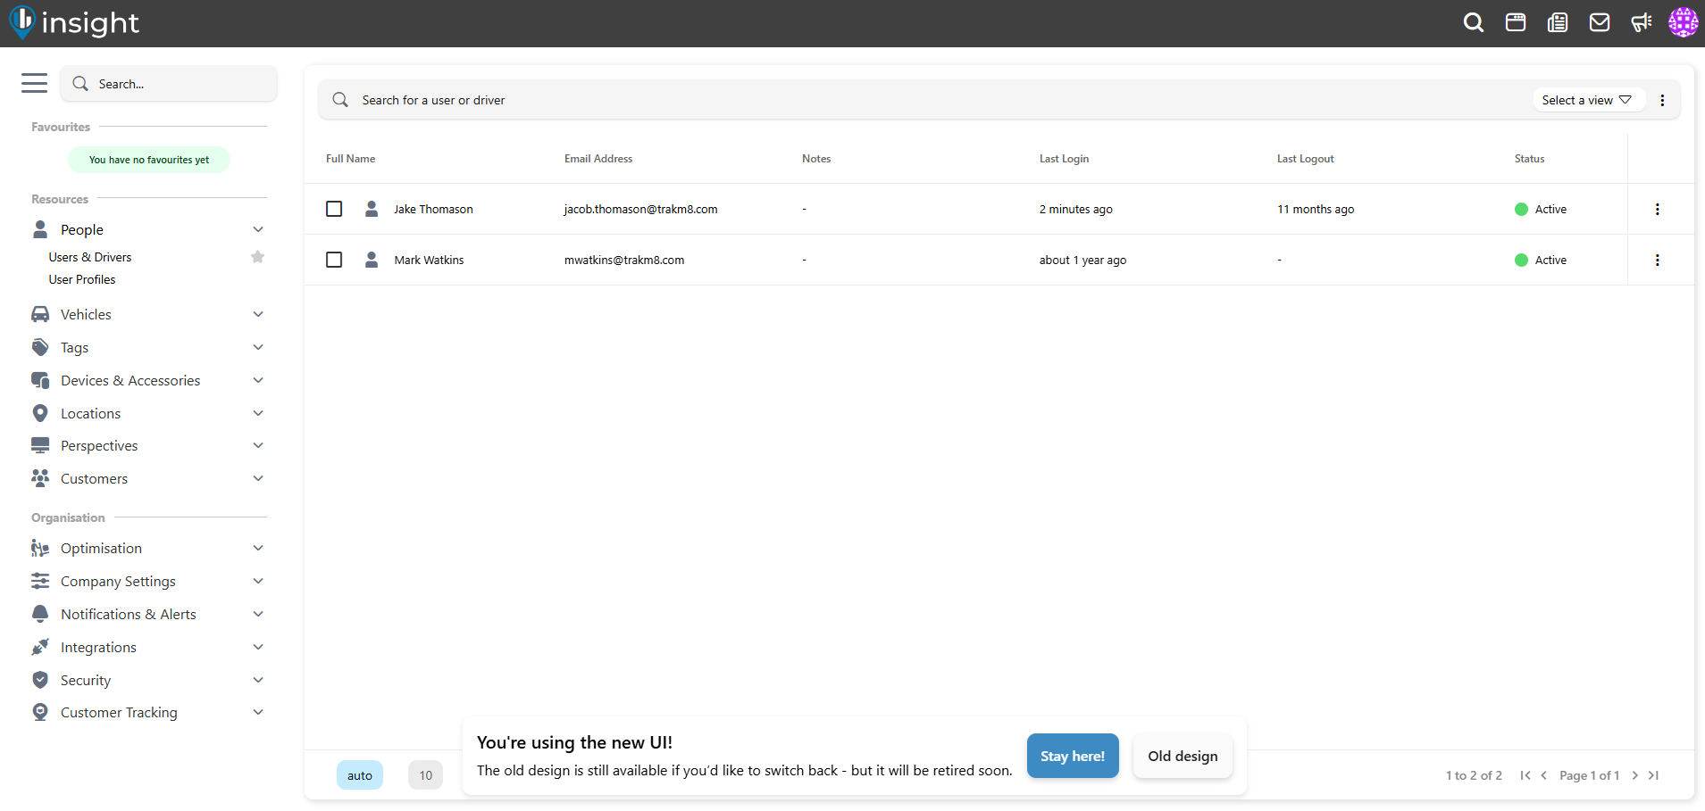Switch back using Old design button
The width and height of the screenshot is (1705, 811).
[x=1183, y=756]
